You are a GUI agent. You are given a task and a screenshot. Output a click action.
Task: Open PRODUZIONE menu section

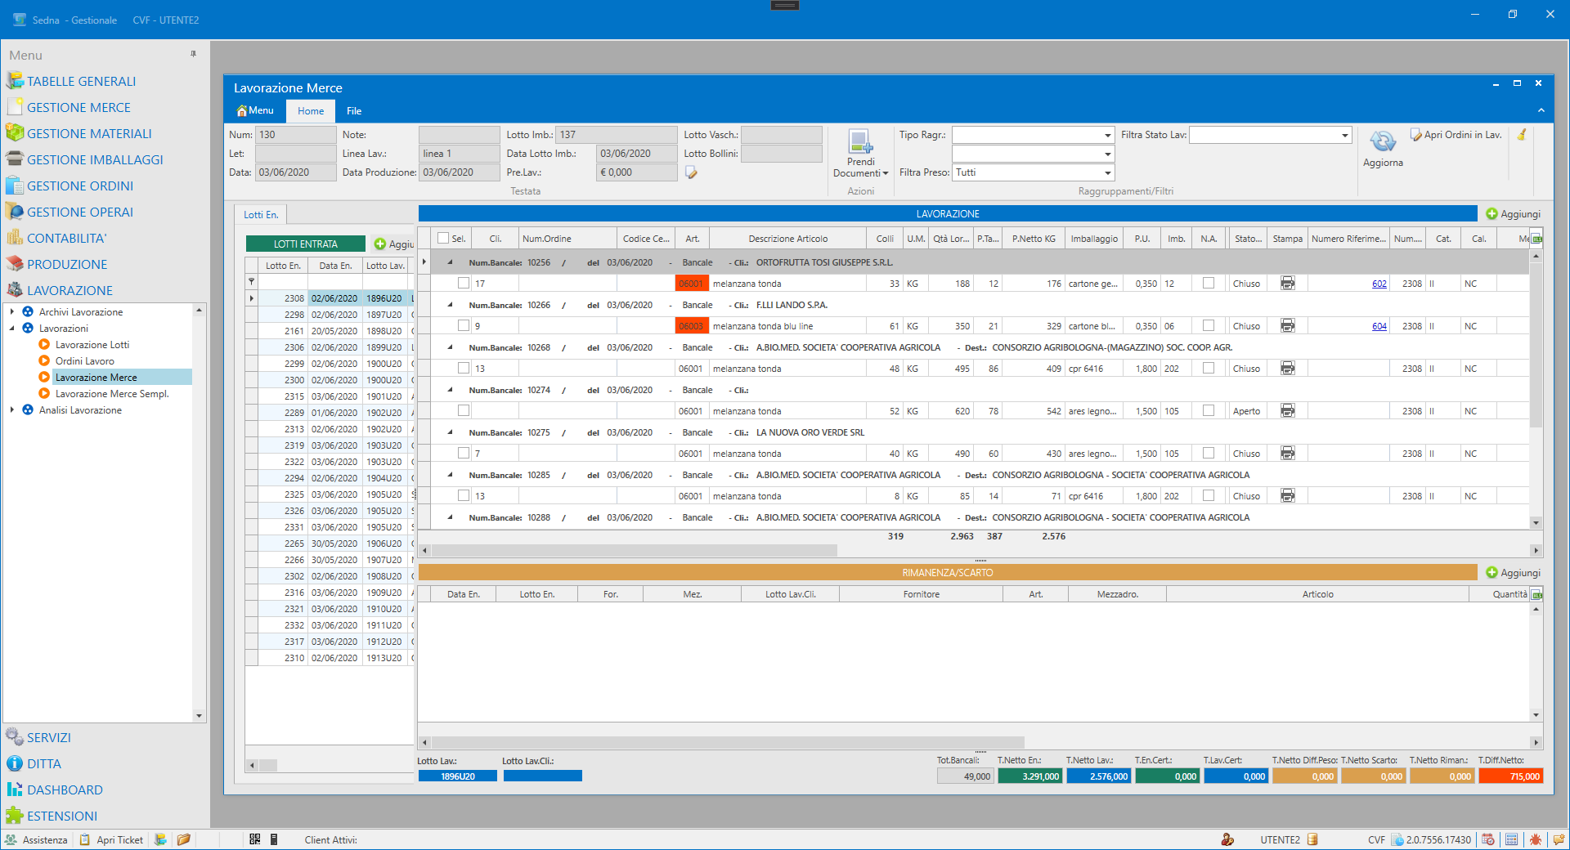[67, 264]
